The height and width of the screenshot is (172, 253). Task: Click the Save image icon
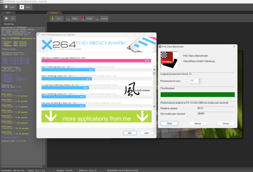pos(56,18)
